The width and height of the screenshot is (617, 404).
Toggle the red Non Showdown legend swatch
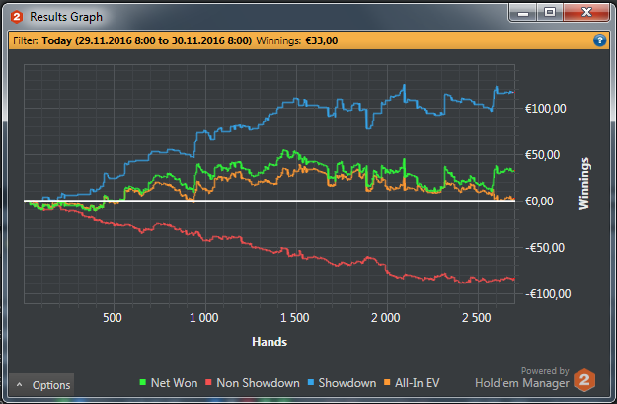click(x=208, y=382)
